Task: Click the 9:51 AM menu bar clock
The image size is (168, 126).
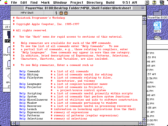Action: click(130, 2)
